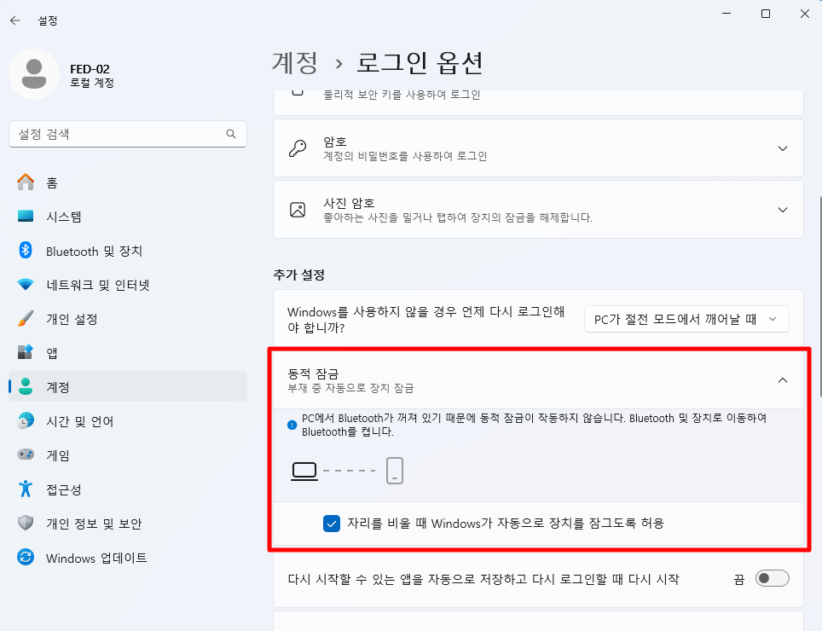Click the 홈 house icon
This screenshot has width=822, height=631.
coord(26,182)
